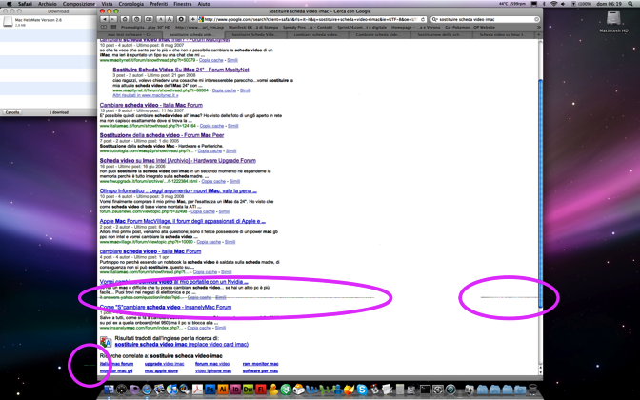Show bookmarks via the open-book toolbar button

[149, 19]
